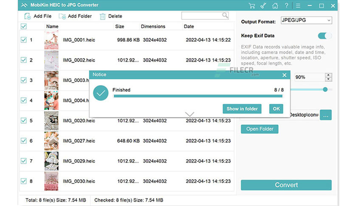355x206 pixels.
Task: Uncheck the IMG_0030.heic row checkbox
Action: (23, 181)
